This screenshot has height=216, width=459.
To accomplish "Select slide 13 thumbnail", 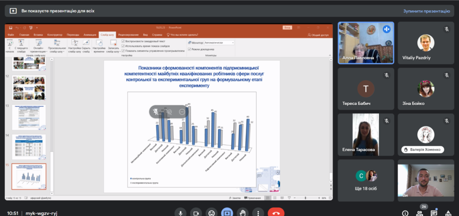I will pos(29,117).
